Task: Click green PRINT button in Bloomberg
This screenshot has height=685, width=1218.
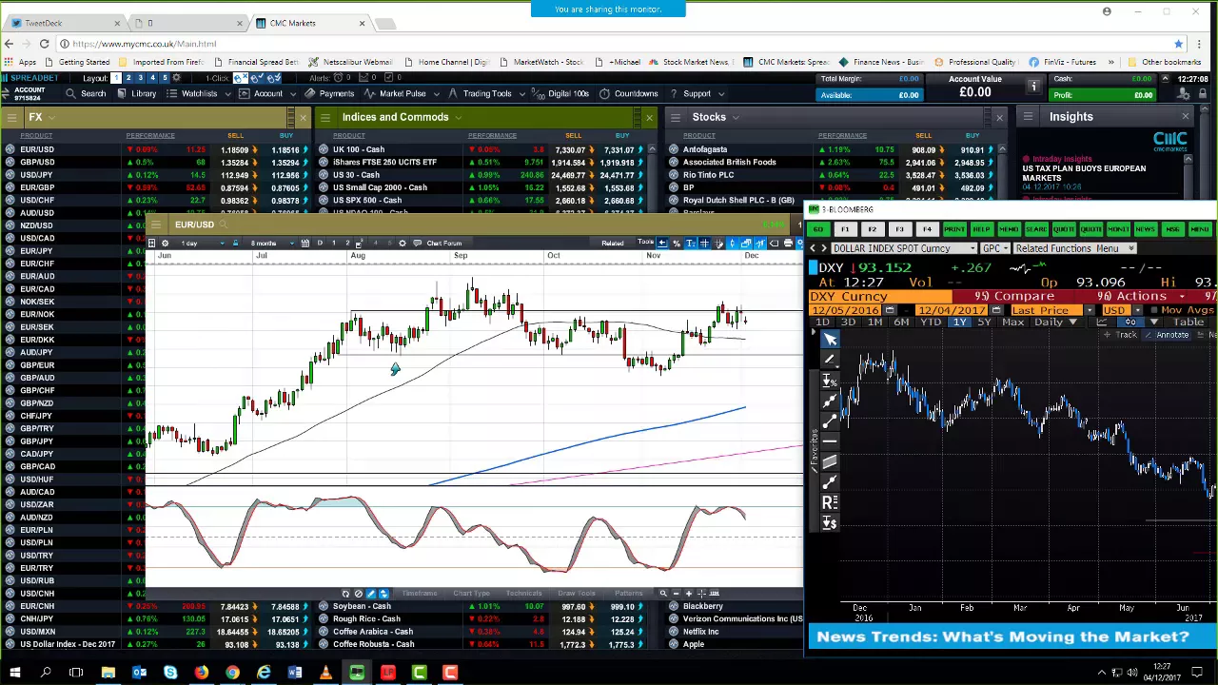Action: point(954,229)
